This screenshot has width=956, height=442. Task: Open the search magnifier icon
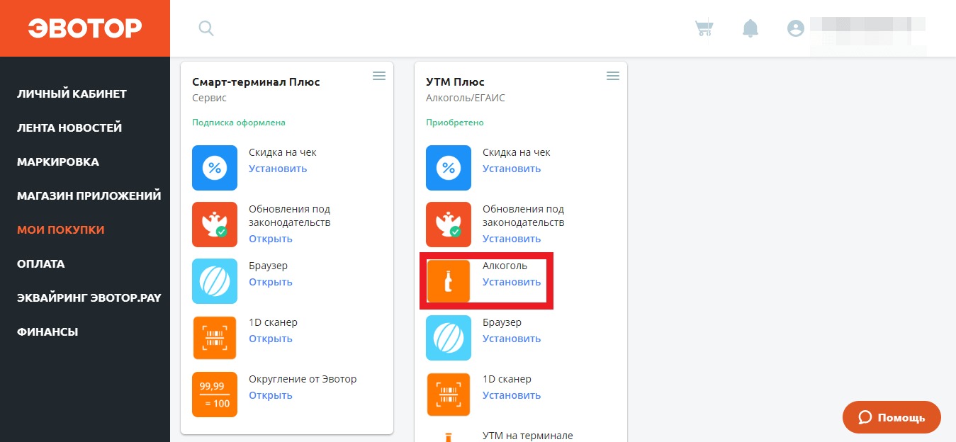click(x=206, y=28)
